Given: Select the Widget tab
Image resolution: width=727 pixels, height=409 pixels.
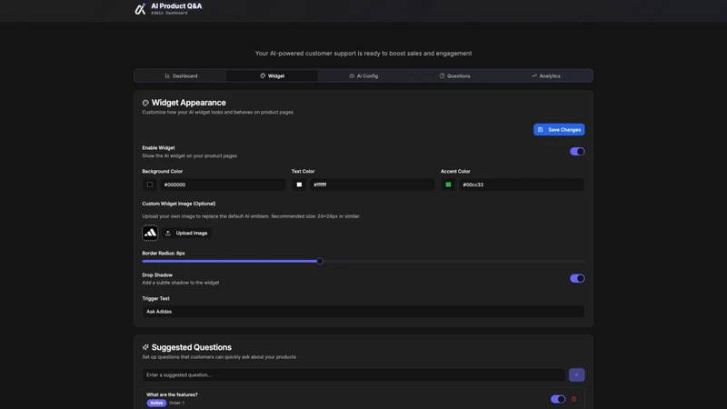Looking at the screenshot, I should [x=272, y=76].
